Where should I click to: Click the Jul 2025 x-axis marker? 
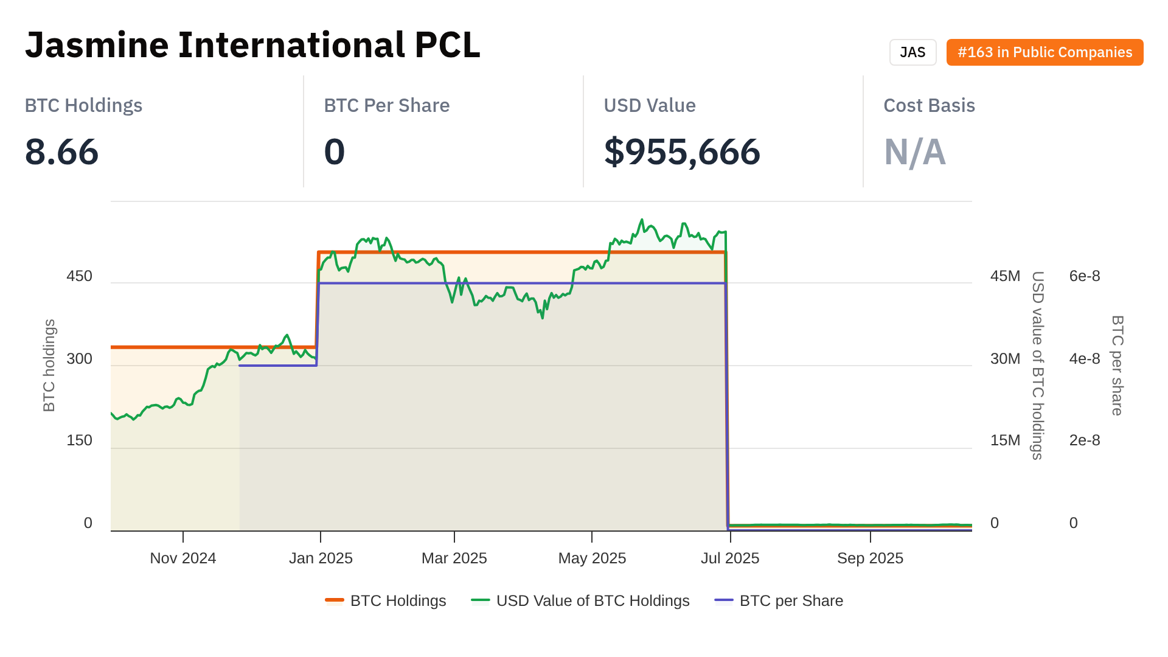(x=730, y=558)
